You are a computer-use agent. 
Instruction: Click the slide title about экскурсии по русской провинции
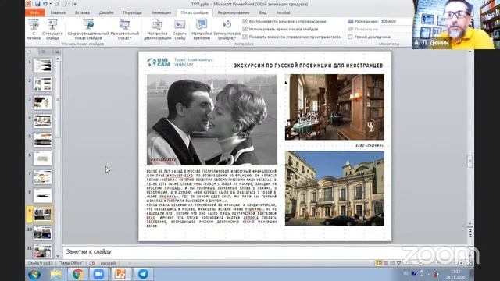pyautogui.click(x=309, y=66)
